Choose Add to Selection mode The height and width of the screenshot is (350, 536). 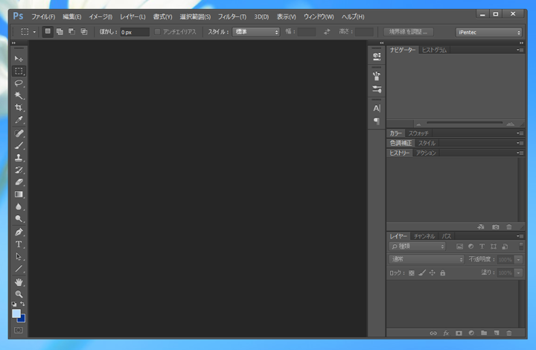pos(60,32)
